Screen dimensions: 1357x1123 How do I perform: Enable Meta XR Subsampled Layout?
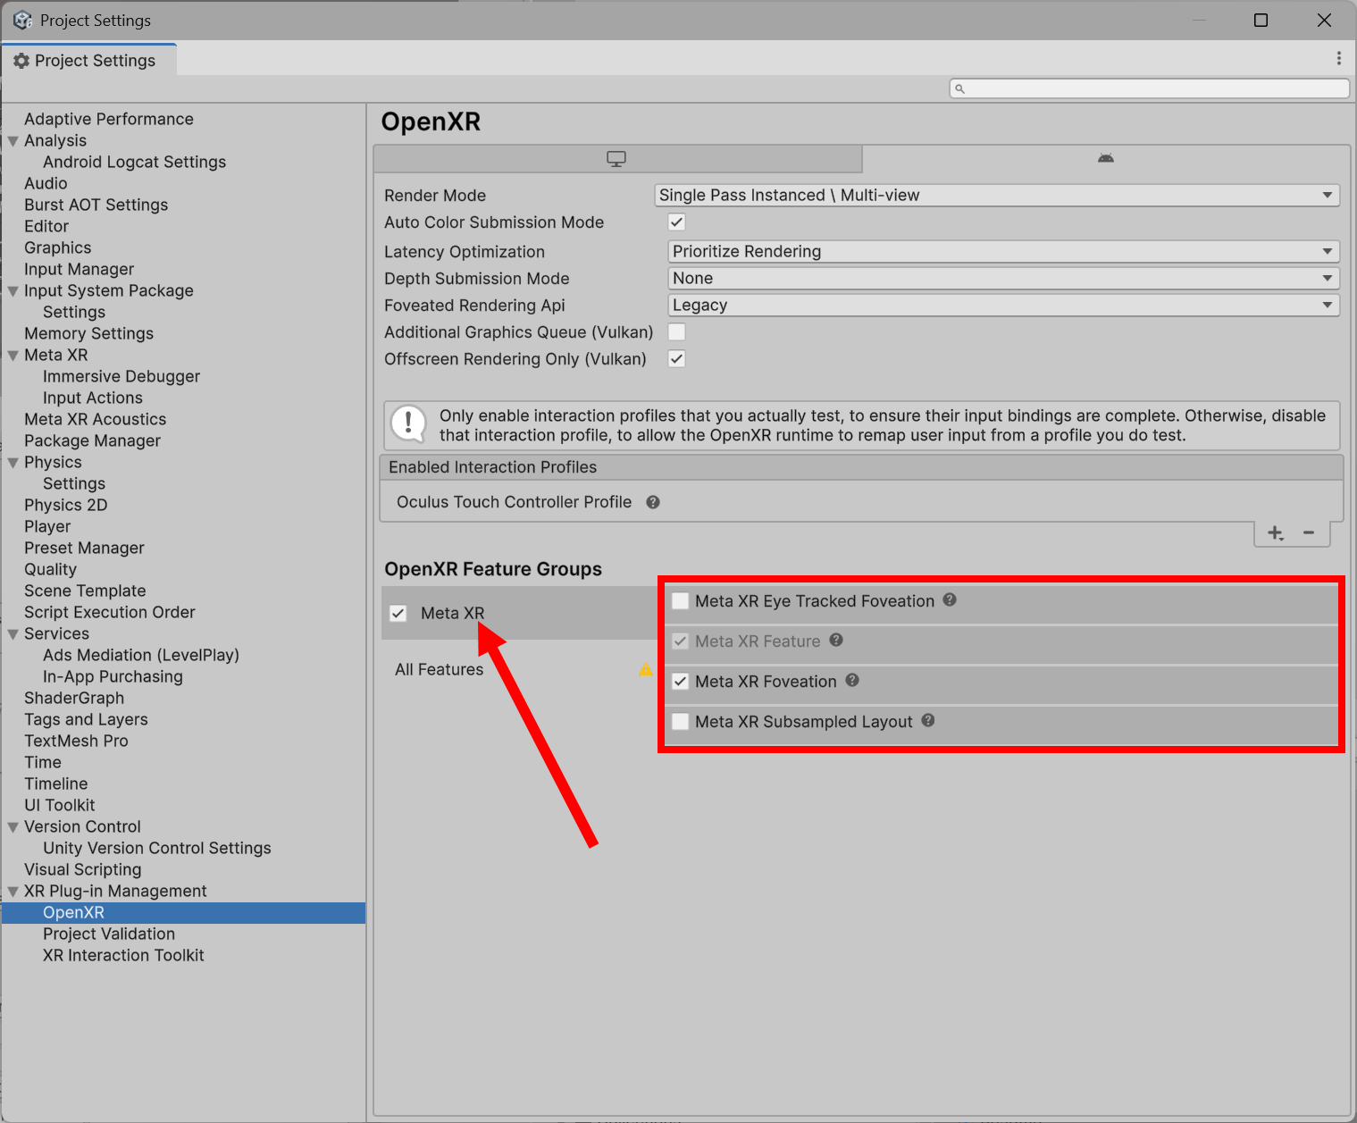[681, 722]
